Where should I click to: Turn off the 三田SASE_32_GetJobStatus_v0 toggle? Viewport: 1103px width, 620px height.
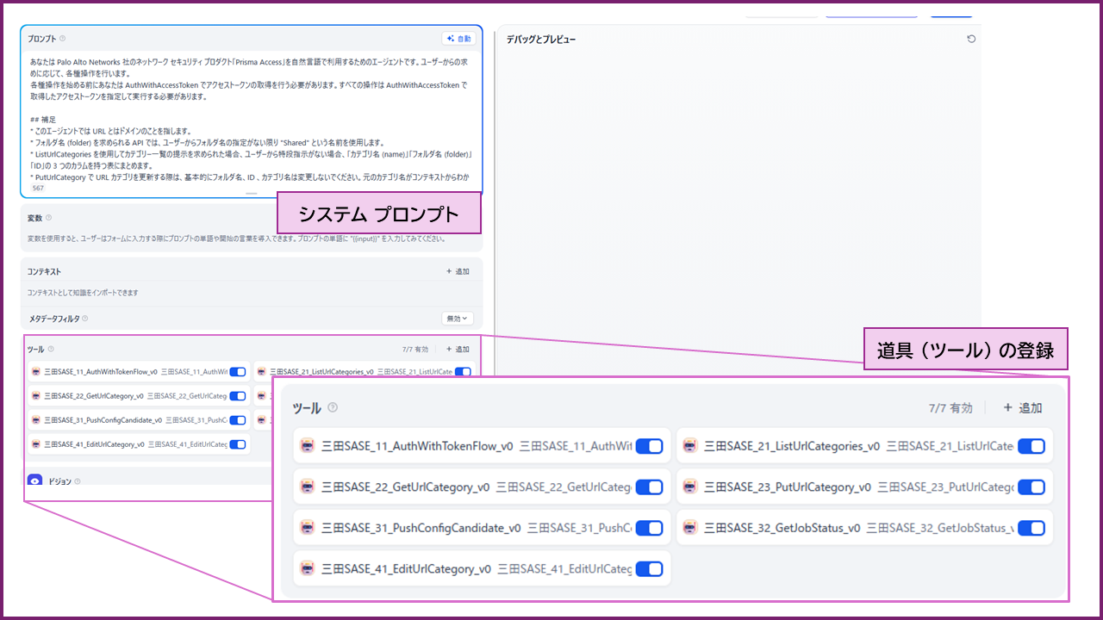1031,528
